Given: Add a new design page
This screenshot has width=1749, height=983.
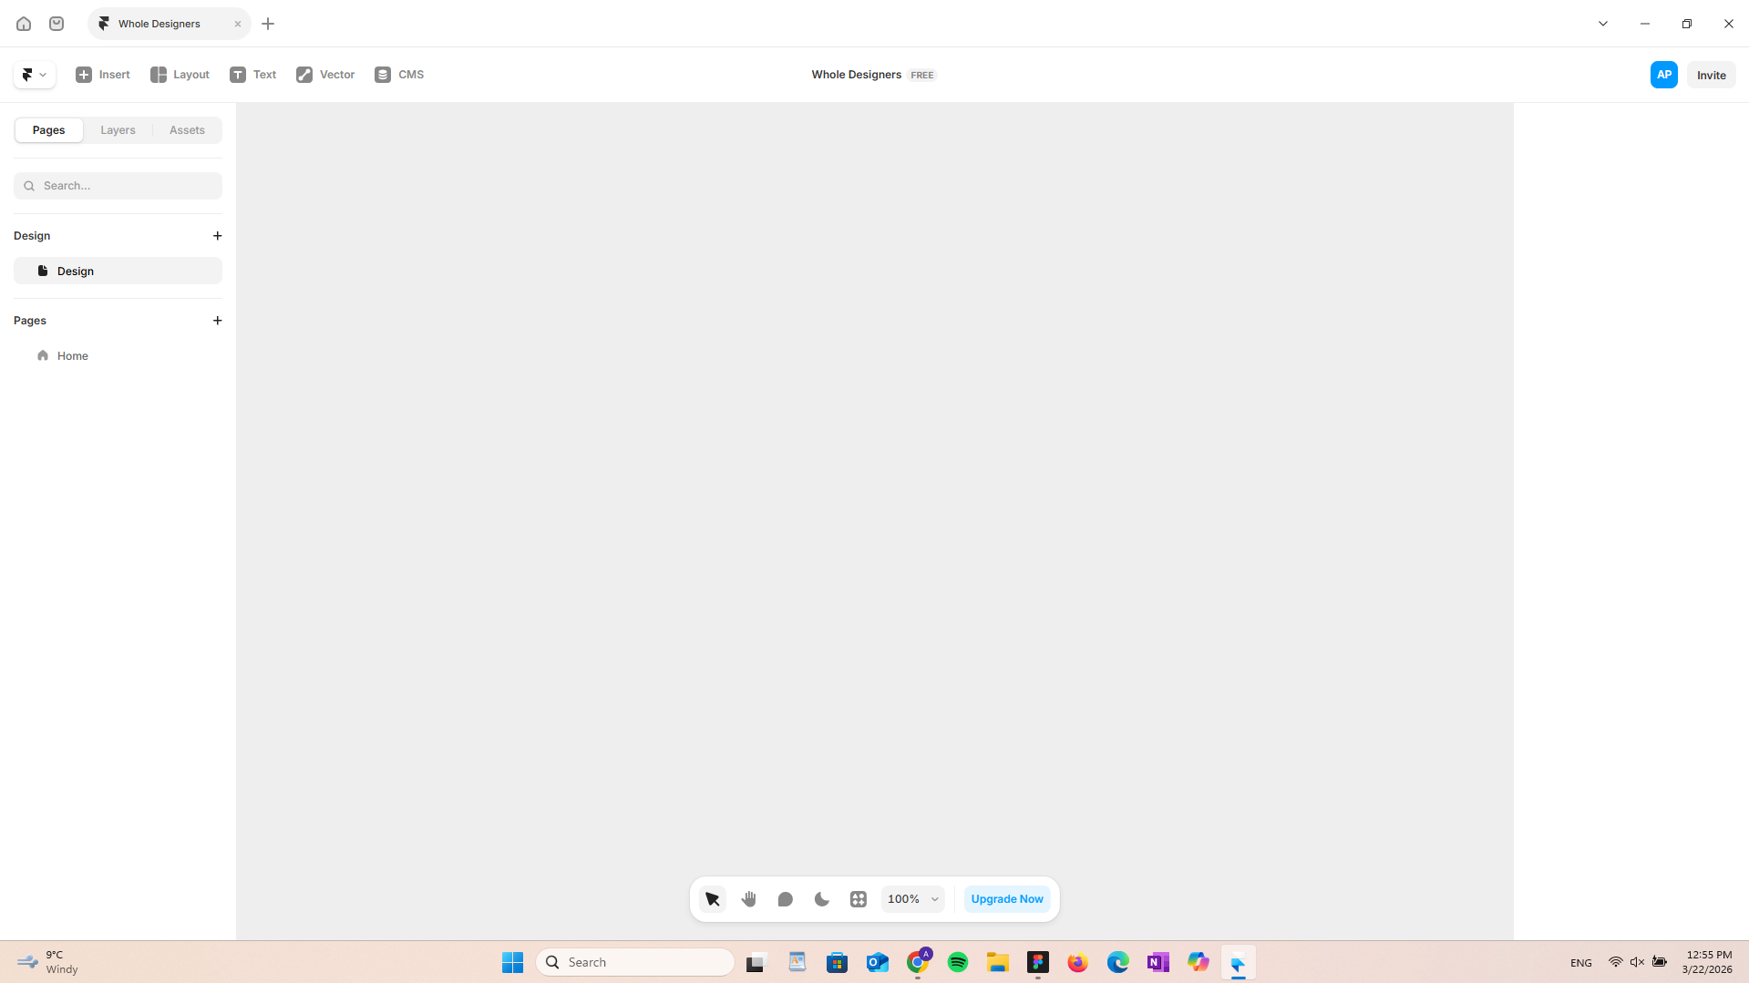Looking at the screenshot, I should [x=217, y=236].
